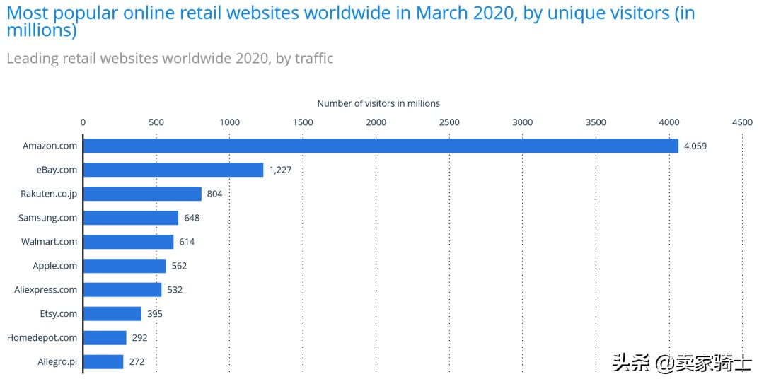The width and height of the screenshot is (764, 384).
Task: Click the value label '648'
Action: (x=192, y=218)
